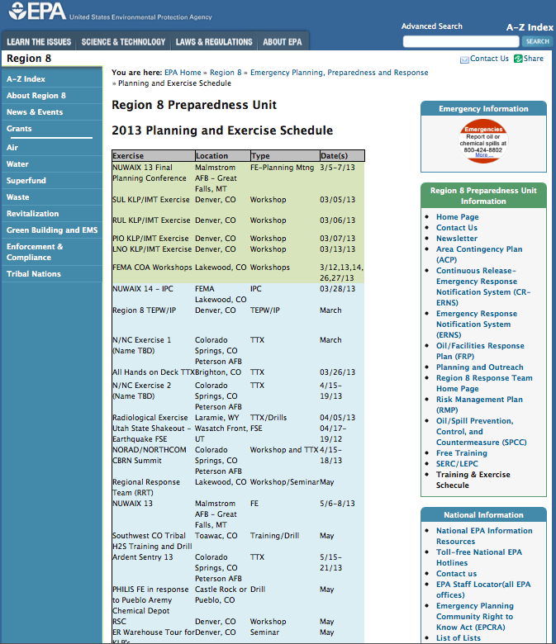
Task: Open About EPA menu
Action: (x=283, y=42)
